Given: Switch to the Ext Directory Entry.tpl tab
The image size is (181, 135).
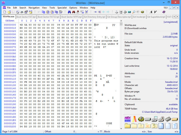Looking at the screenshot, I should coord(95,17).
